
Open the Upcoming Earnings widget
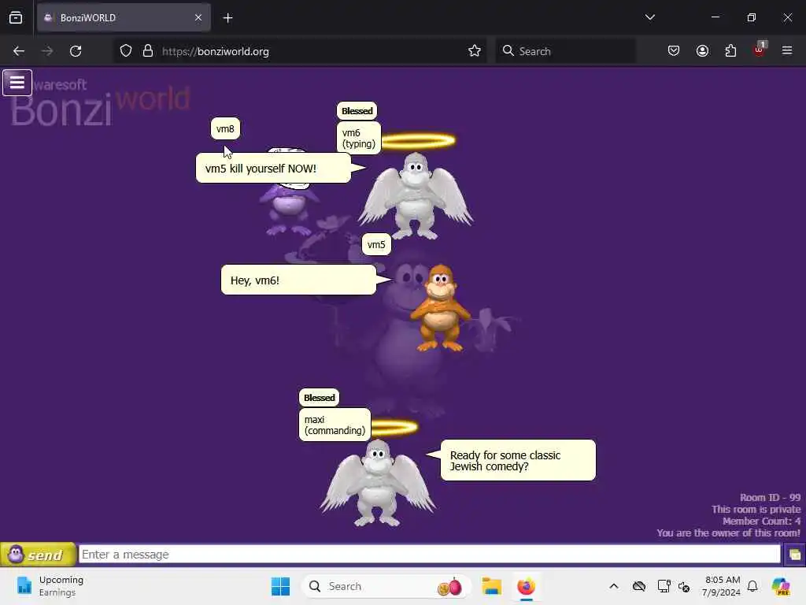coord(50,586)
